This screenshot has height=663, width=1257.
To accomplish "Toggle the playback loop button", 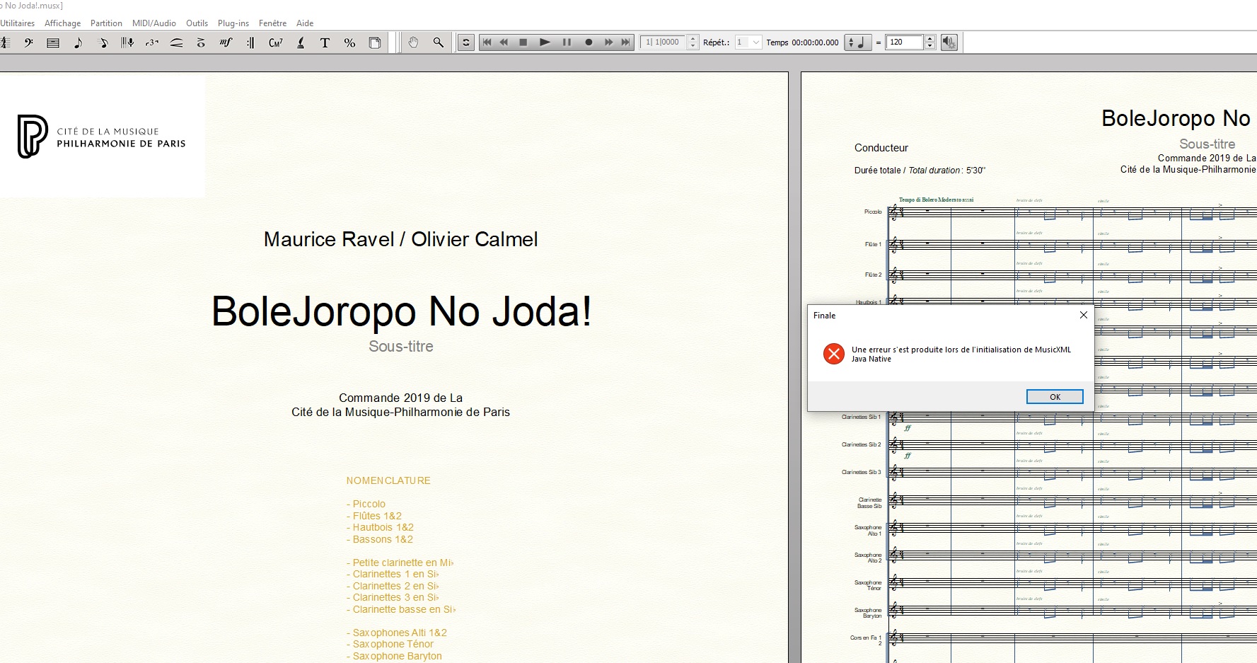I will [466, 42].
